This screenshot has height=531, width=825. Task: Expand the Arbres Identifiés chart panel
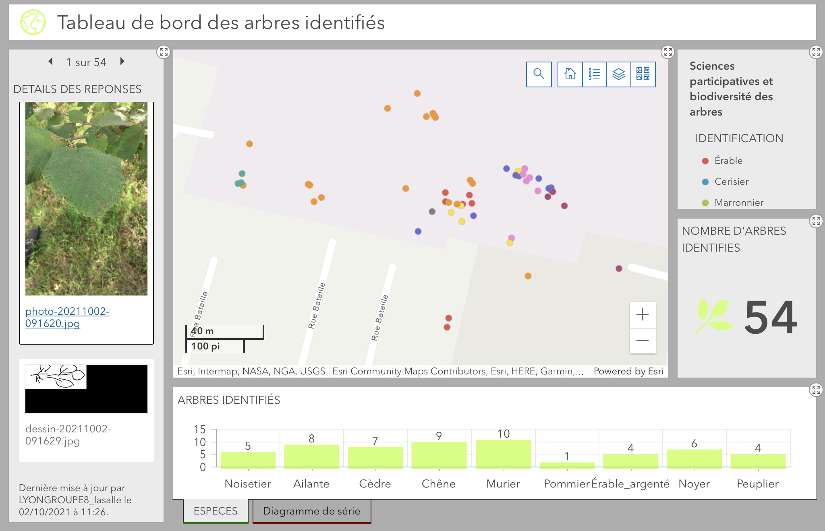point(816,389)
